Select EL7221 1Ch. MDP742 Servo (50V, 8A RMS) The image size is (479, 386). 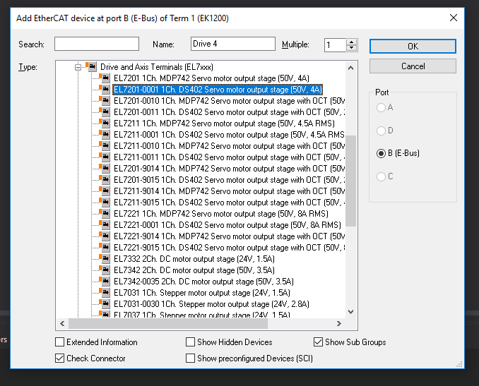click(221, 214)
